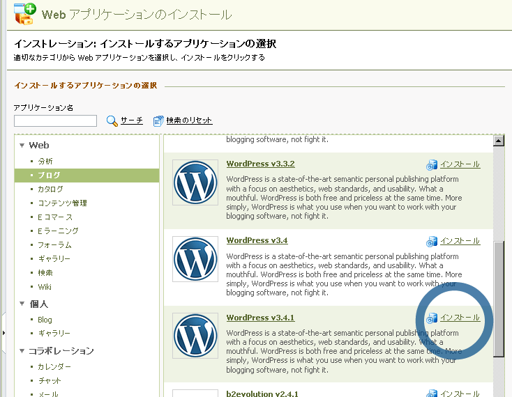This screenshot has height=397, width=512.
Task: Select the E ラーニング category
Action: [x=58, y=231]
